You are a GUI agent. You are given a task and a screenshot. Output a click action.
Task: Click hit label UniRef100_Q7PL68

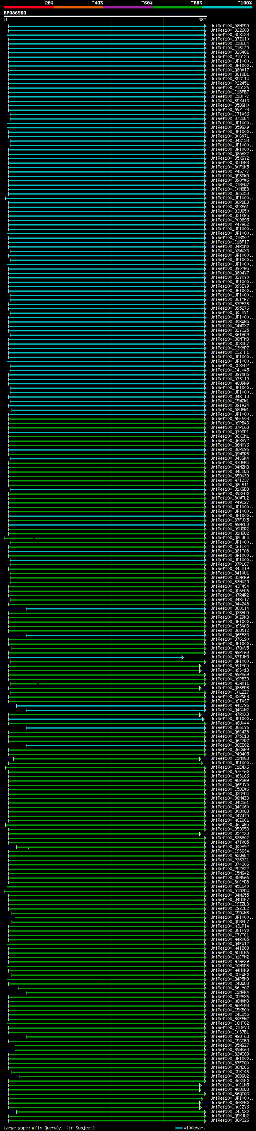tap(230, 428)
